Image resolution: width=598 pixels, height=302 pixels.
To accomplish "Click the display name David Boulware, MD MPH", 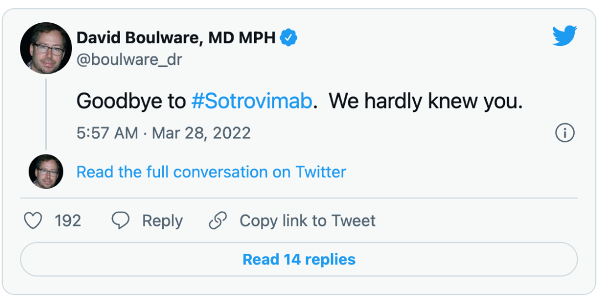I will click(x=176, y=38).
